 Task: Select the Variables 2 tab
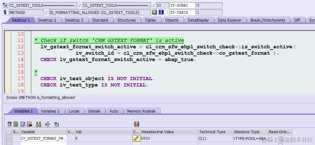tap(50, 111)
